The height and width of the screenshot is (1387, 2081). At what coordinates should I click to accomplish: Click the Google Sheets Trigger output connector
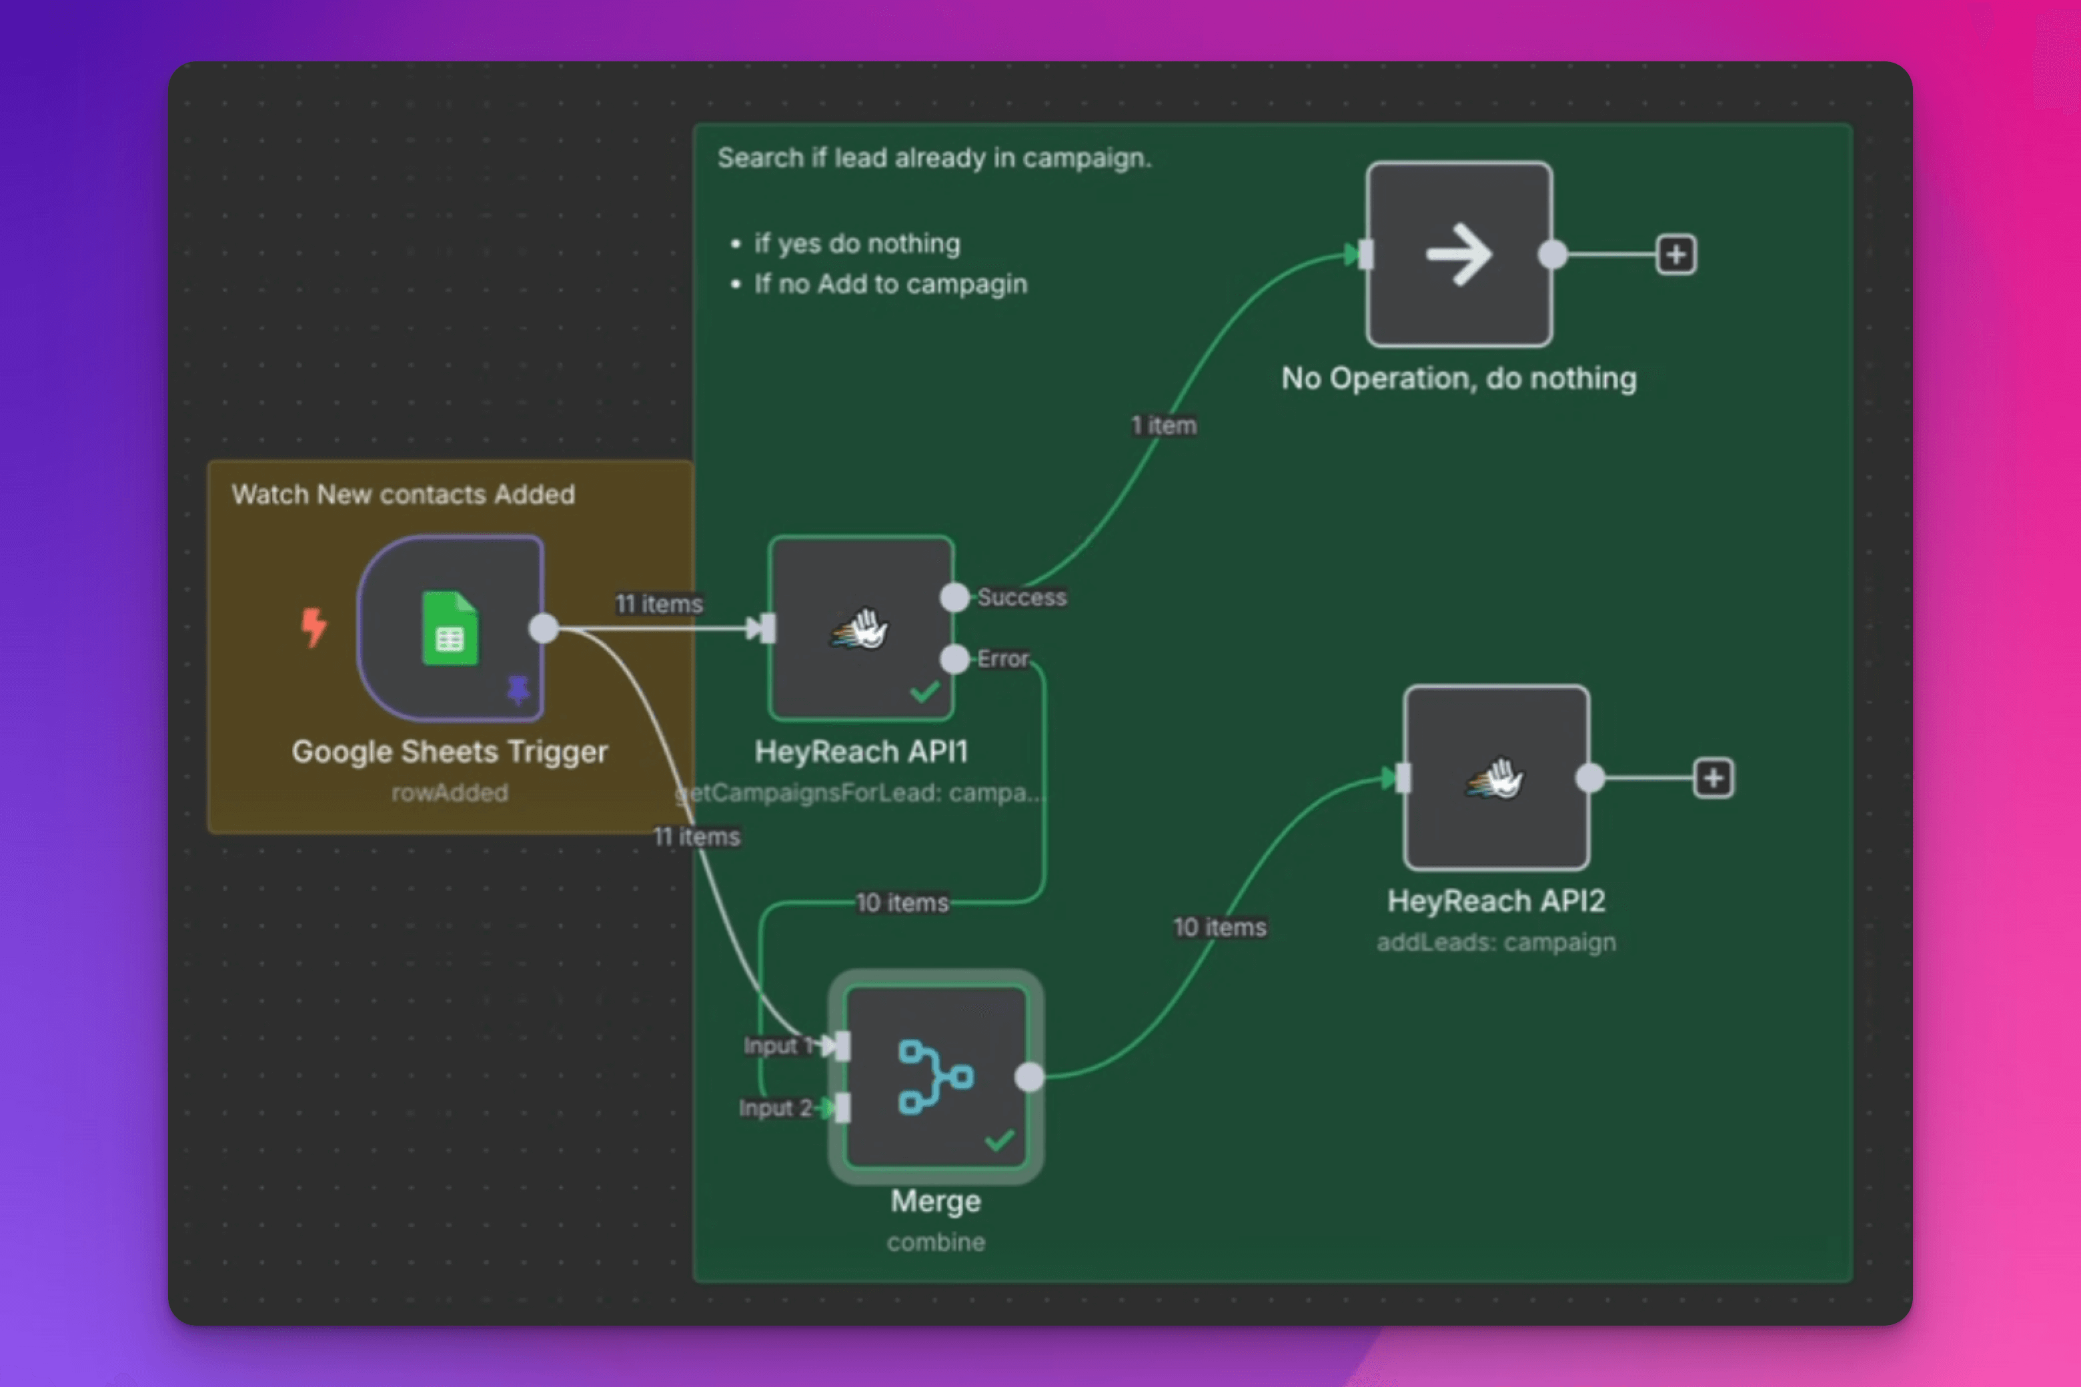coord(543,628)
